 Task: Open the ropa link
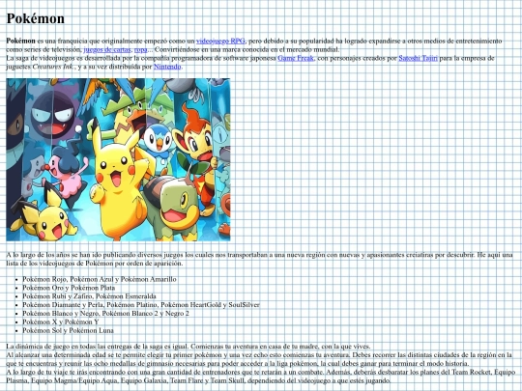140,49
